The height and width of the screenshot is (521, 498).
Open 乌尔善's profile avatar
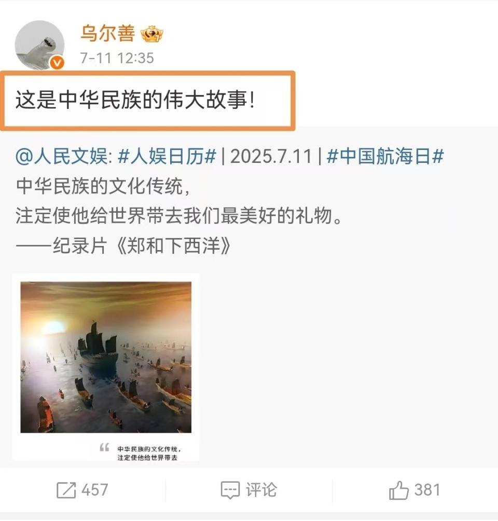(39, 45)
